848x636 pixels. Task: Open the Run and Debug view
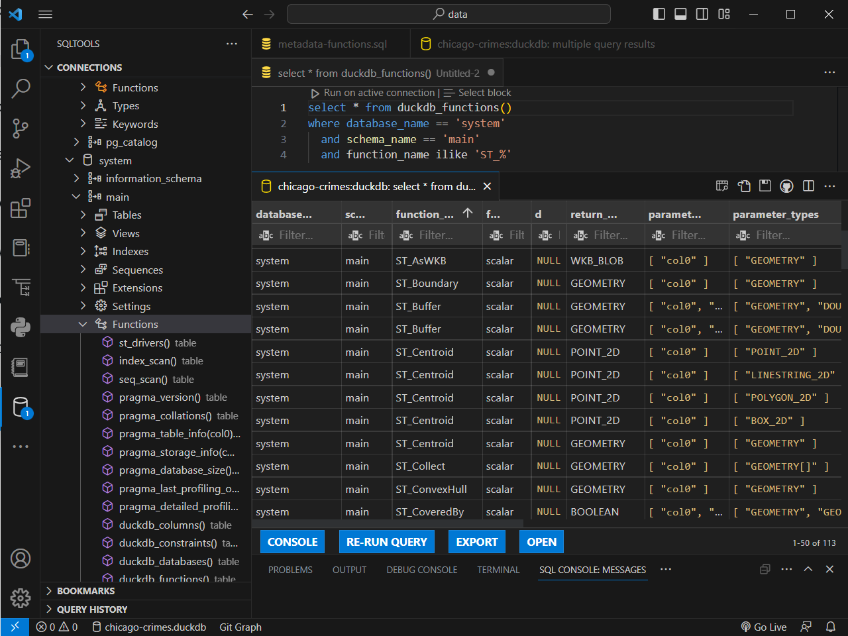pos(21,168)
